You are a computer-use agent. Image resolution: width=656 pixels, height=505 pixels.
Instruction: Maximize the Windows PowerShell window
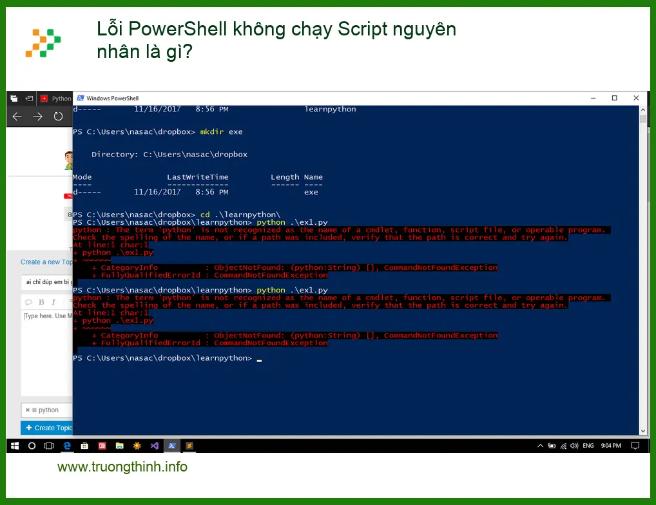coord(614,98)
